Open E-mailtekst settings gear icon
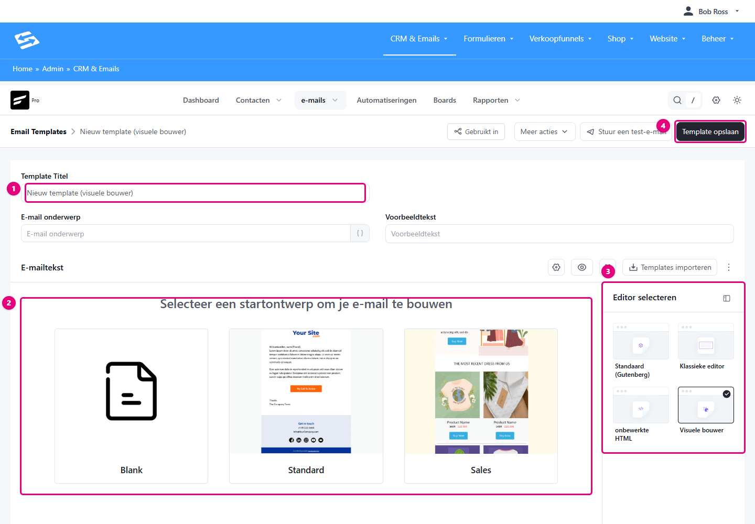This screenshot has height=524, width=755. pos(556,267)
